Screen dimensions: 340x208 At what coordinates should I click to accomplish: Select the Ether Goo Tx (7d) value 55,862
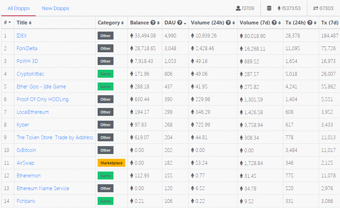click(x=328, y=86)
